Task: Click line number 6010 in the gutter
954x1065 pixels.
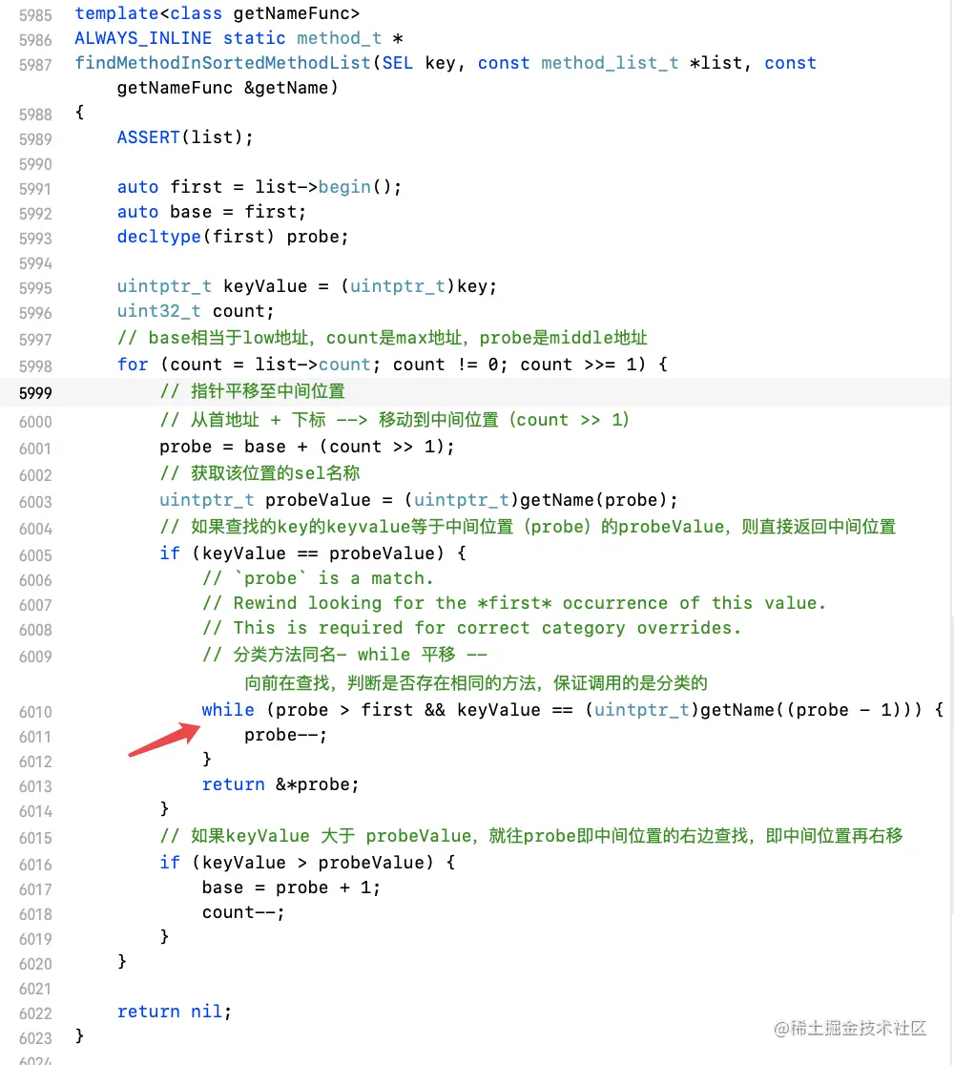Action: (x=35, y=712)
